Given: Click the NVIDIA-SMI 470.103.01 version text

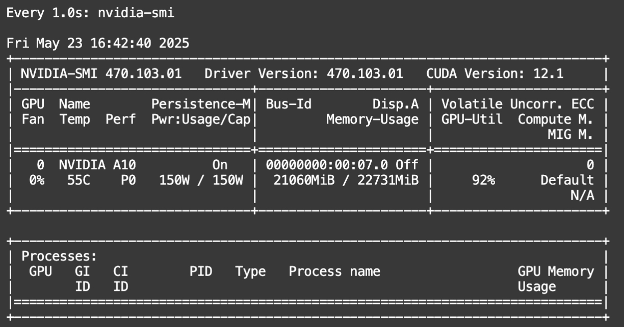Looking at the screenshot, I should [101, 74].
